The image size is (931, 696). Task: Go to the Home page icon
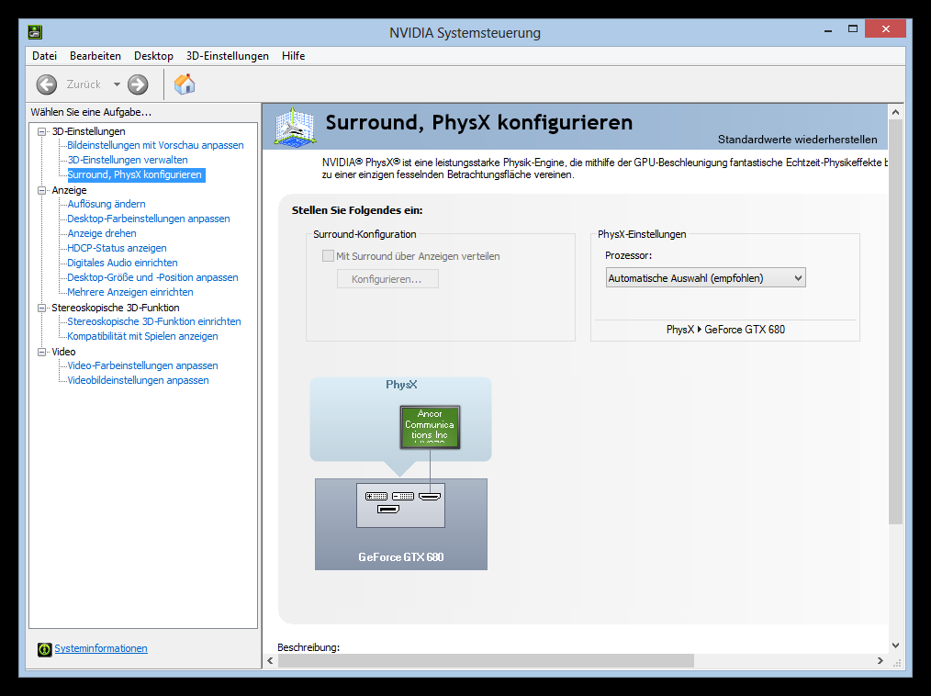coord(184,84)
